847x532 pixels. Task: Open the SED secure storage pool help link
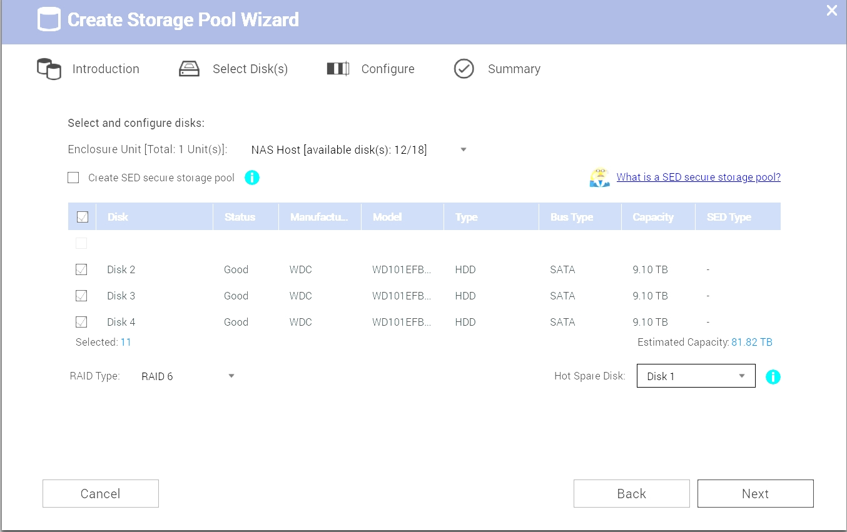tap(698, 177)
